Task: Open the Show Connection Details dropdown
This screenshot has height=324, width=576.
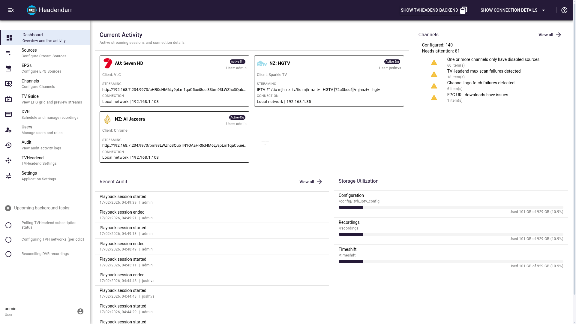Action: click(x=513, y=10)
